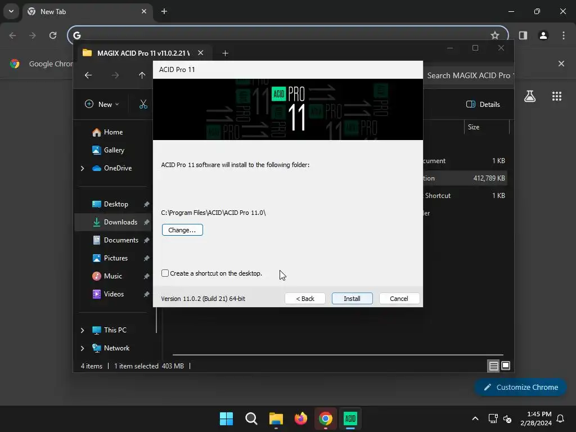The width and height of the screenshot is (576, 432).
Task: Open Chrome Labs flask icon
Action: (530, 96)
